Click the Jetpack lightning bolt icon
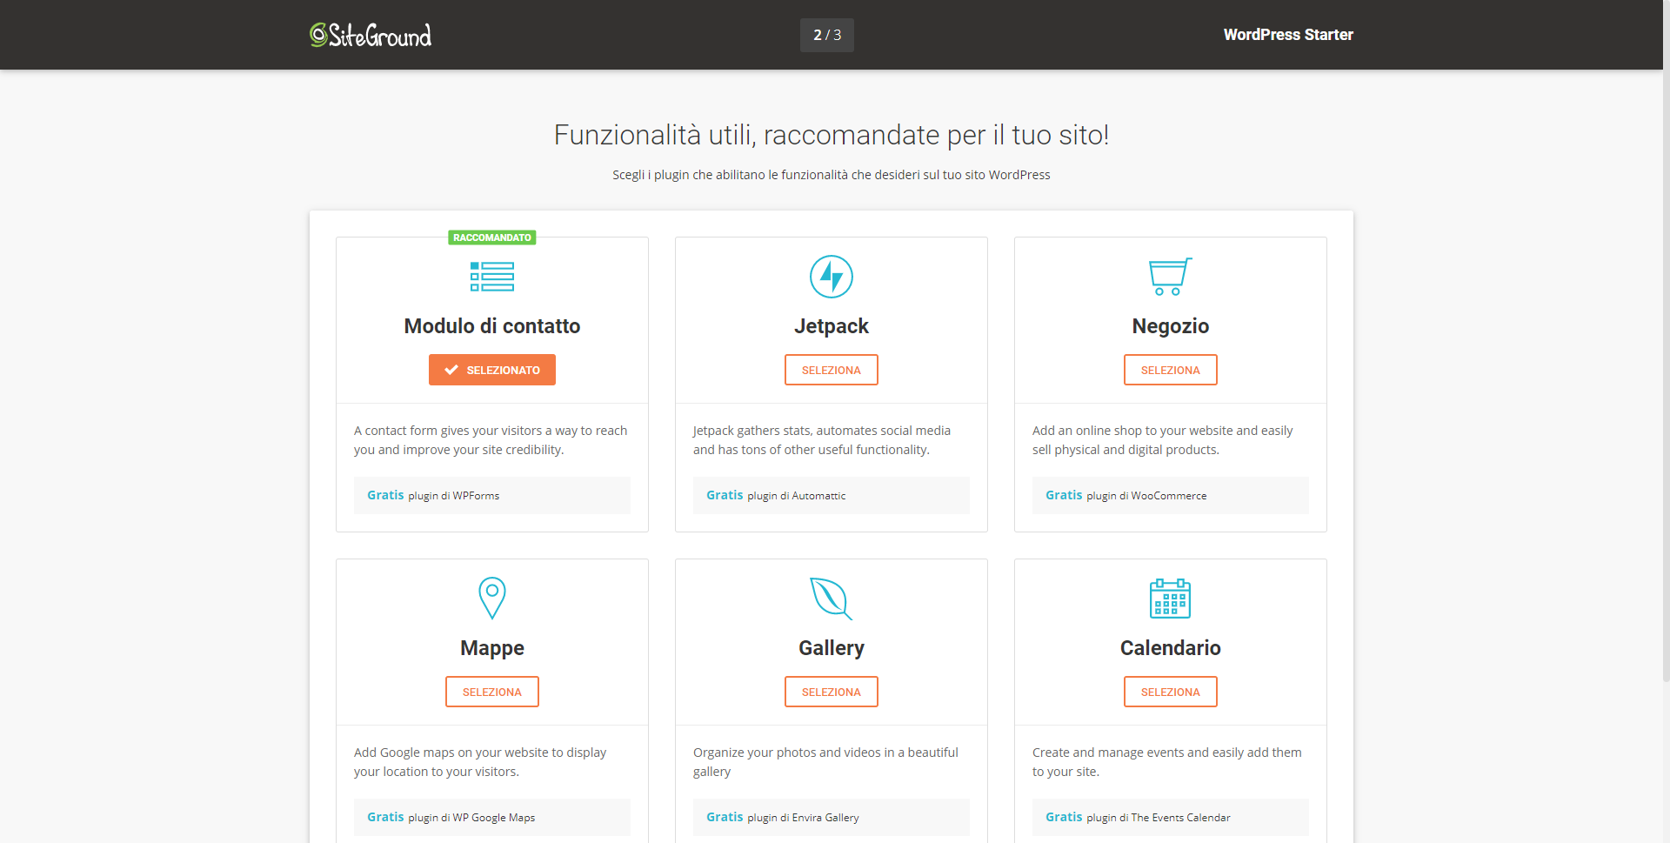The height and width of the screenshot is (843, 1670). pos(831,277)
